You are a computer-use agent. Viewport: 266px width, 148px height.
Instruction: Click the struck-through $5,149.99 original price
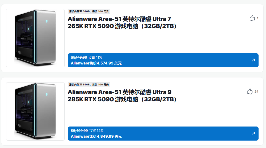tap(79, 57)
